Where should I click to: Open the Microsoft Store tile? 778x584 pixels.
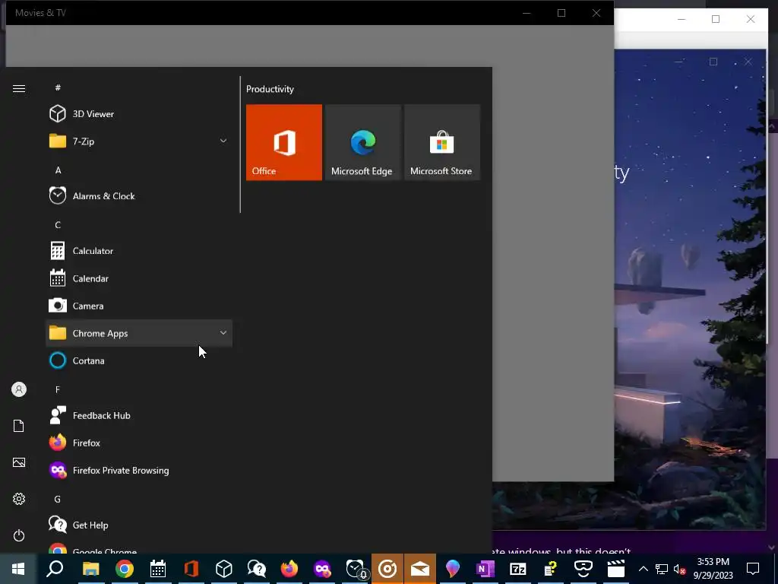442,142
